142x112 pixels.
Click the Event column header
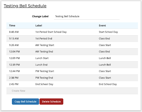[102, 26]
